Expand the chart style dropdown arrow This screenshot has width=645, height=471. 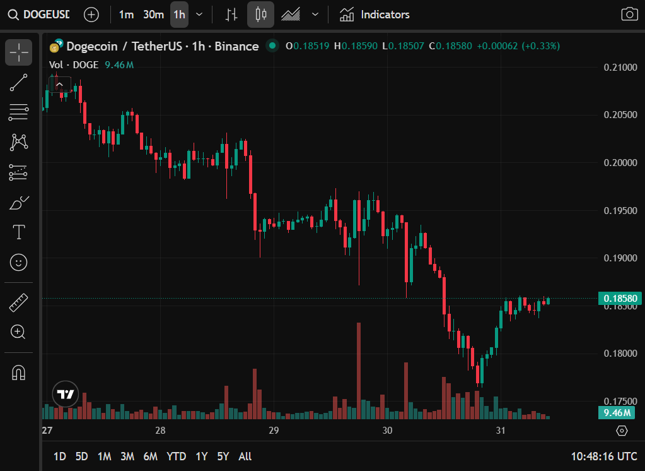coord(315,15)
